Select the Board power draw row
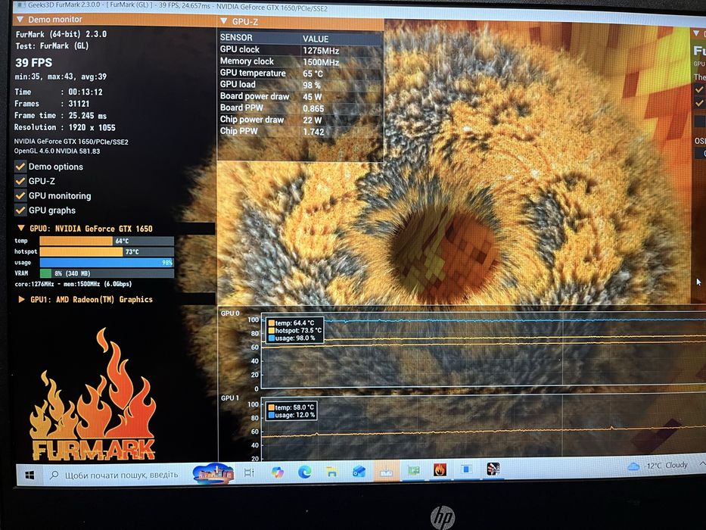 (300, 96)
